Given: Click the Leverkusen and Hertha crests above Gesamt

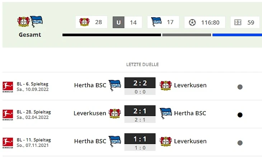Looking at the screenshot, I should (x=30, y=22).
